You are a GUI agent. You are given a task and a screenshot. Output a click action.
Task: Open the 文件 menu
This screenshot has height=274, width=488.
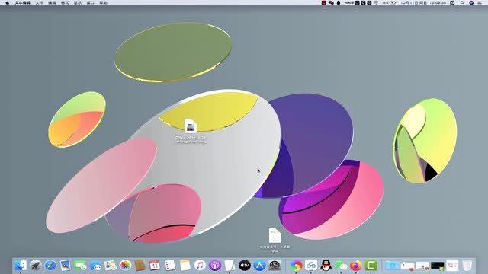pos(39,2)
